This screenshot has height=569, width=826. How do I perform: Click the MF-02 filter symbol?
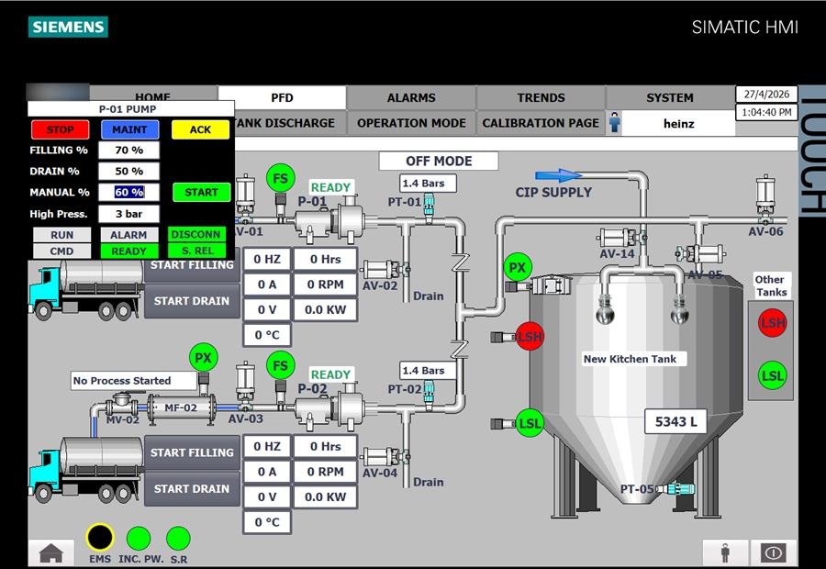[x=181, y=407]
